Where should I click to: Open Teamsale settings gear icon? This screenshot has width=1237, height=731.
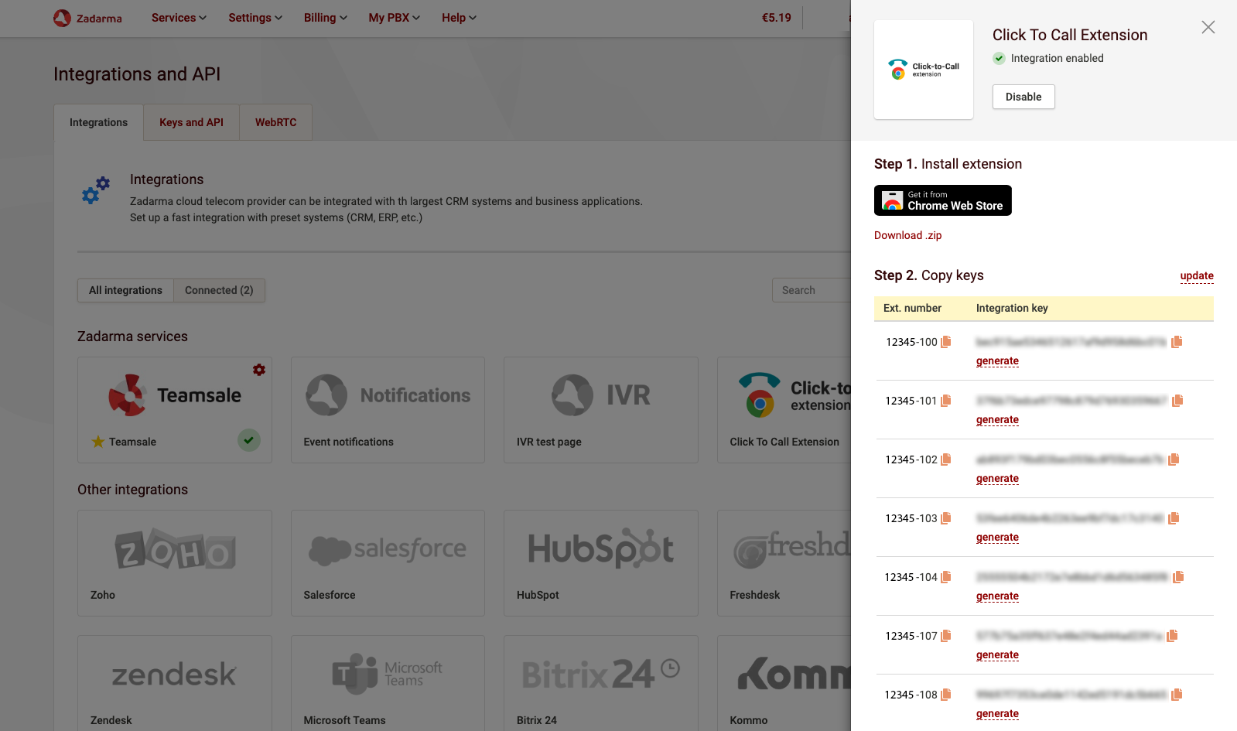click(259, 370)
